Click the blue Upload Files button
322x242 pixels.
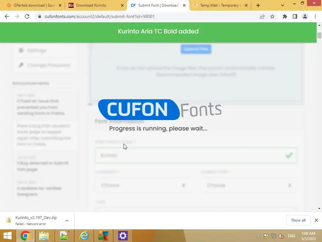pyautogui.click(x=196, y=49)
